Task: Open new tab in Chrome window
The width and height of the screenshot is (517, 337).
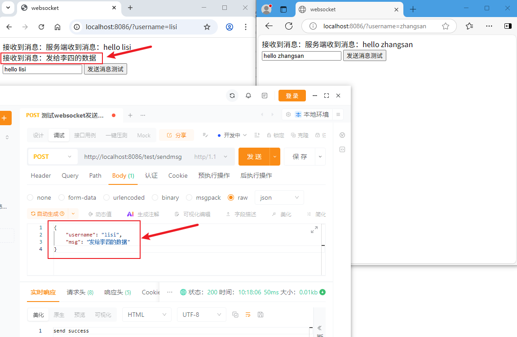Action: point(130,8)
